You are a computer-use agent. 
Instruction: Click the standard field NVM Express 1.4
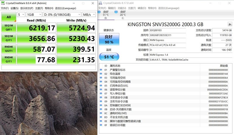point(191,55)
